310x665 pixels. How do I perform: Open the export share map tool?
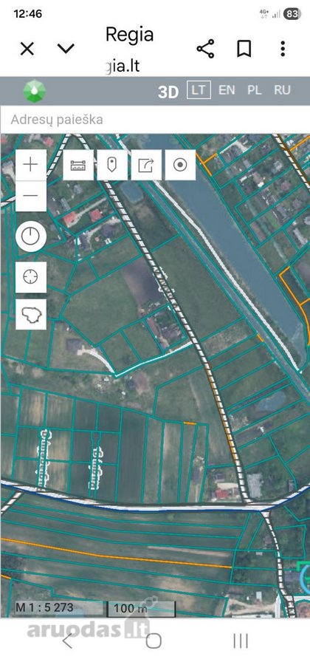pos(146,165)
